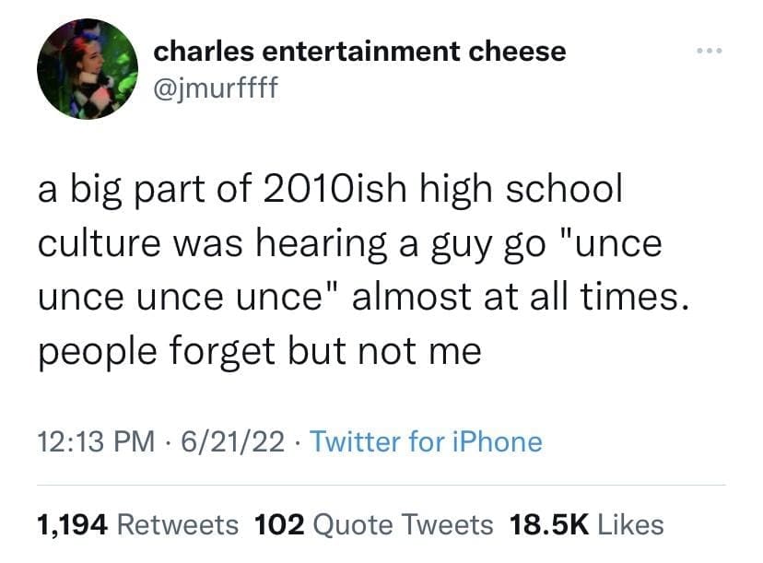Image resolution: width=763 pixels, height=563 pixels.
Task: Open the Twitter for iPhone source link
Action: point(426,442)
